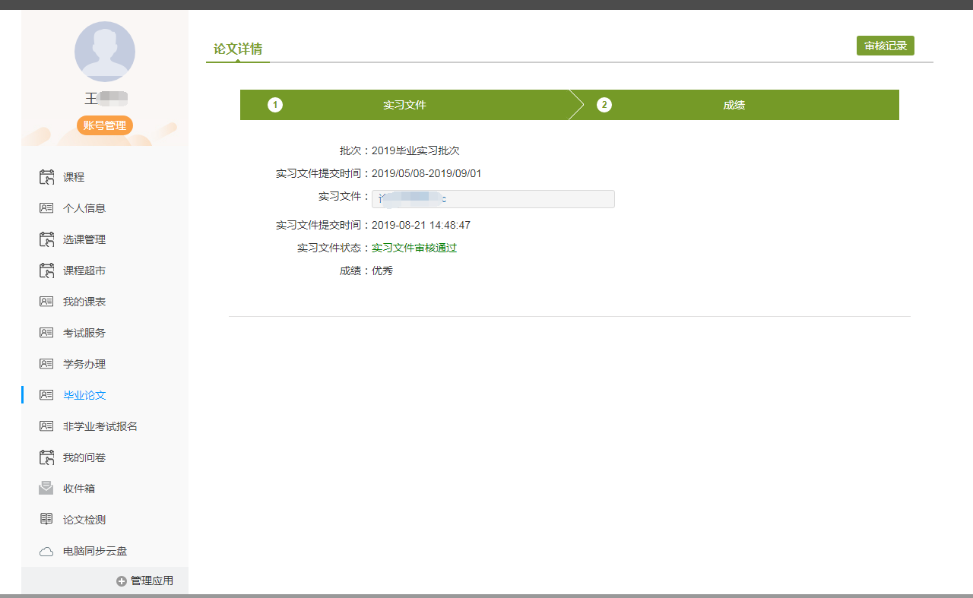Open 我的问卷 in the sidebar
Viewport: 973px width, 598px height.
[84, 457]
